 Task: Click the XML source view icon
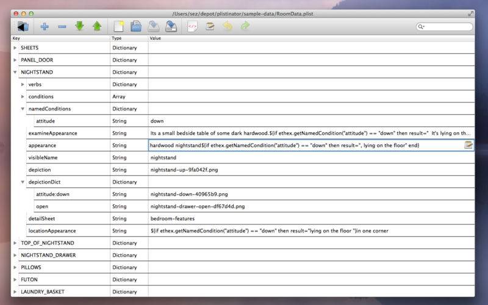click(192, 26)
